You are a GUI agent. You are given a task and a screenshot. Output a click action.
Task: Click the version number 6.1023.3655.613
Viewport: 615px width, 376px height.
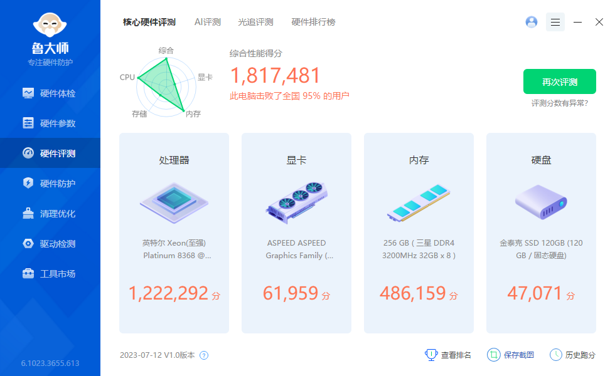pos(50,363)
